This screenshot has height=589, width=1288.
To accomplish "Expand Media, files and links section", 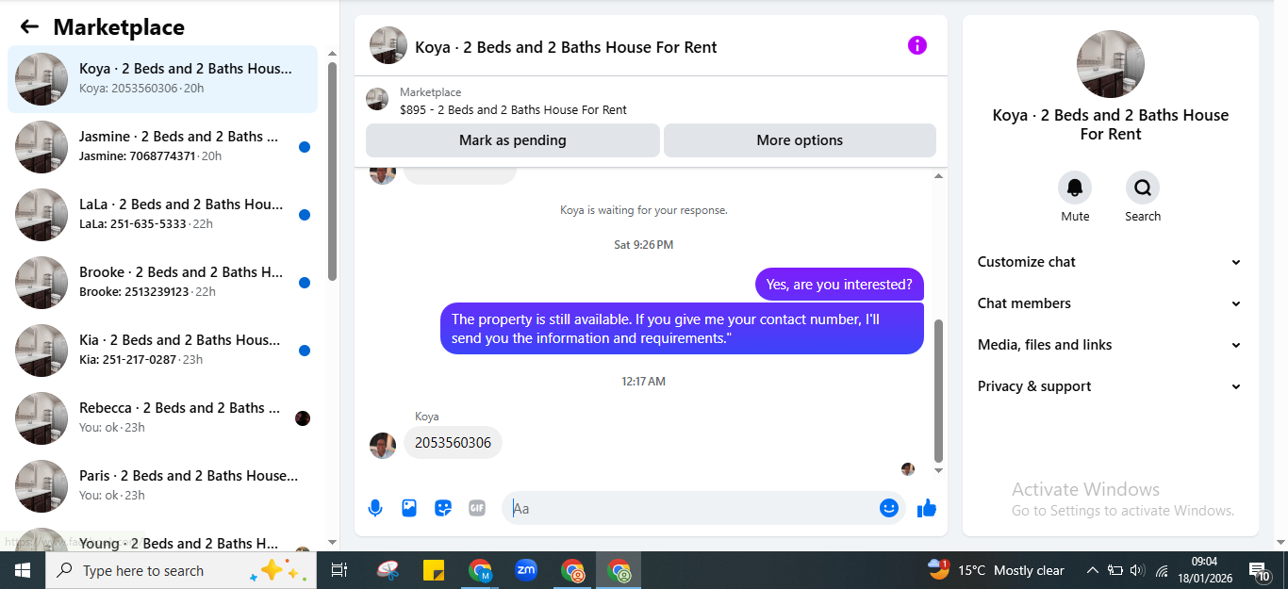I will point(1110,345).
